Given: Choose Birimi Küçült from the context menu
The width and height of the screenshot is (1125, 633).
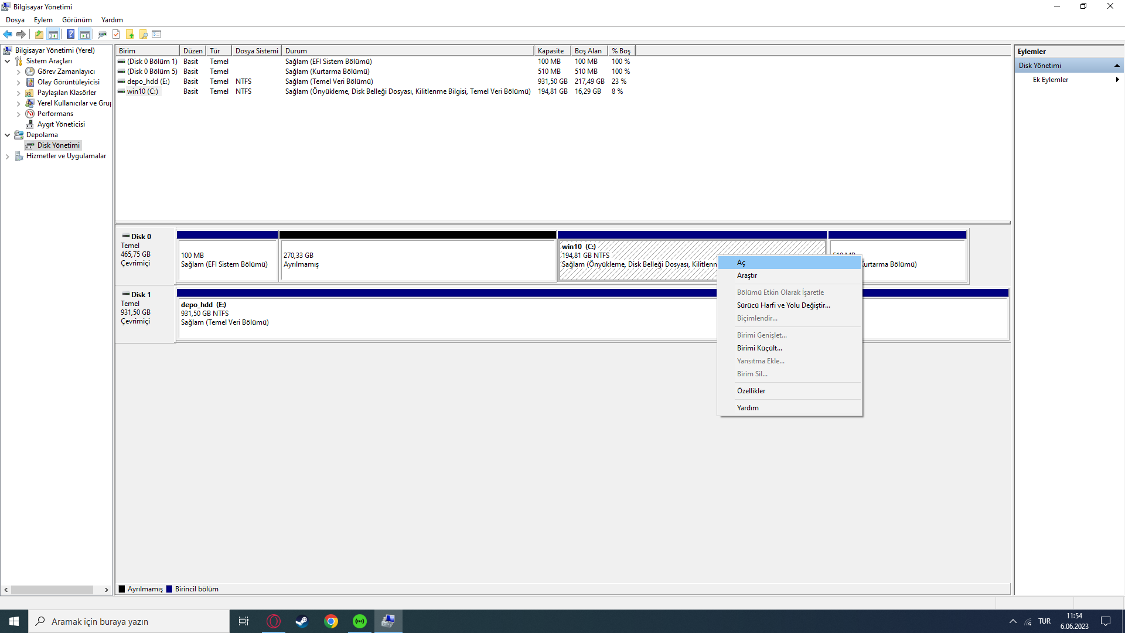Looking at the screenshot, I should click(x=759, y=348).
